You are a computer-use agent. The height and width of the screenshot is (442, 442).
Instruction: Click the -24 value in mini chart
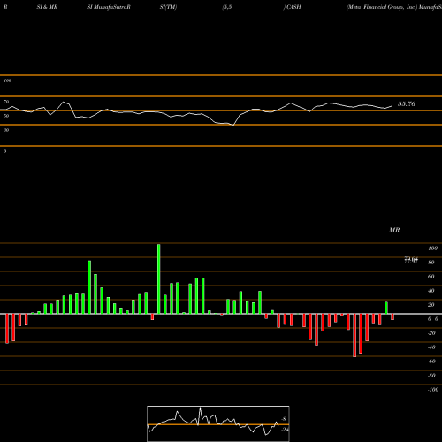click(x=285, y=430)
